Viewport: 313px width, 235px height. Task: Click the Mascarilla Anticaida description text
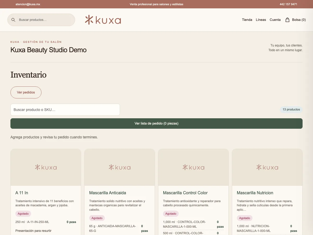pyautogui.click(x=117, y=205)
